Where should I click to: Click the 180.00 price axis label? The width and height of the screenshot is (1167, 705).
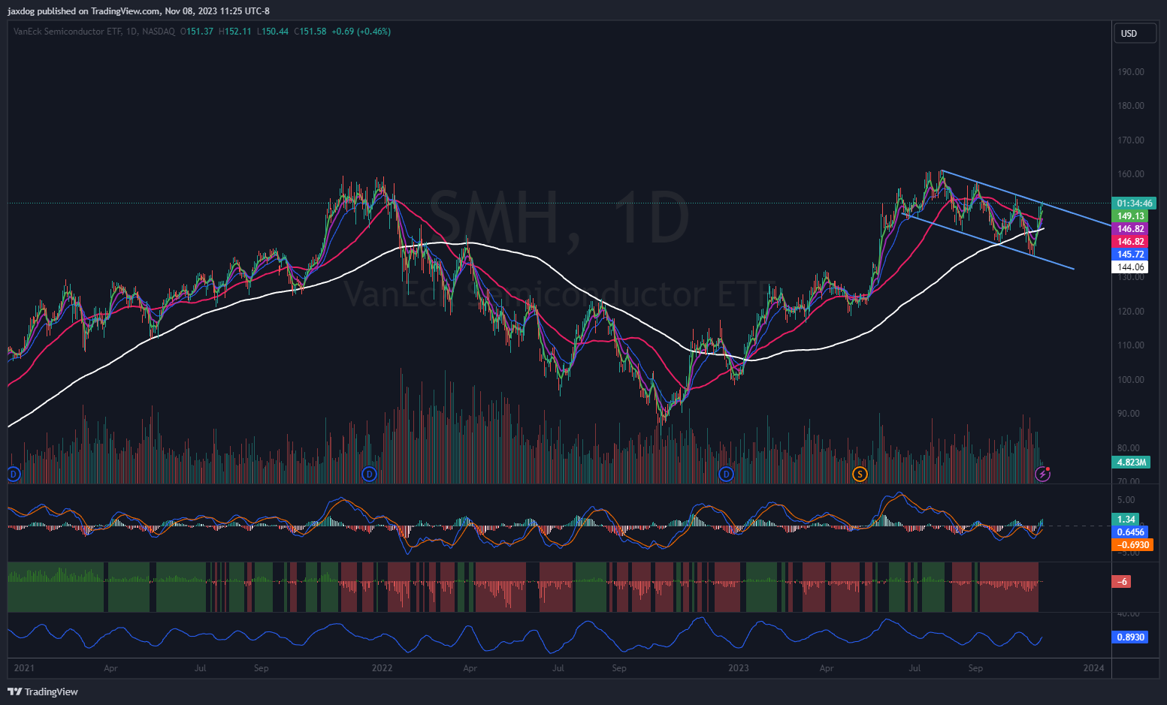pyautogui.click(x=1131, y=106)
